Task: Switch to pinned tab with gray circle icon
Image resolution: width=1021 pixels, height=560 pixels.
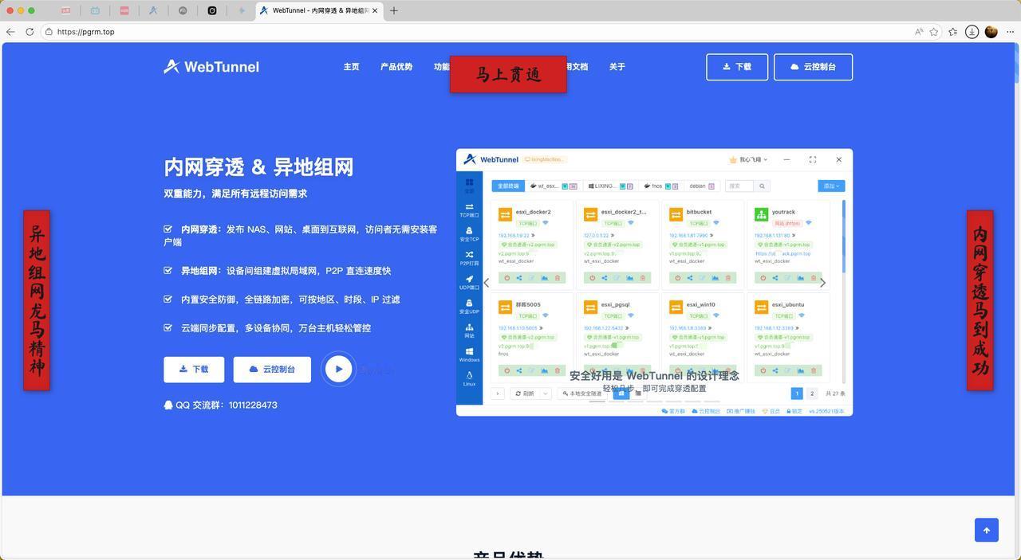Action: (183, 10)
